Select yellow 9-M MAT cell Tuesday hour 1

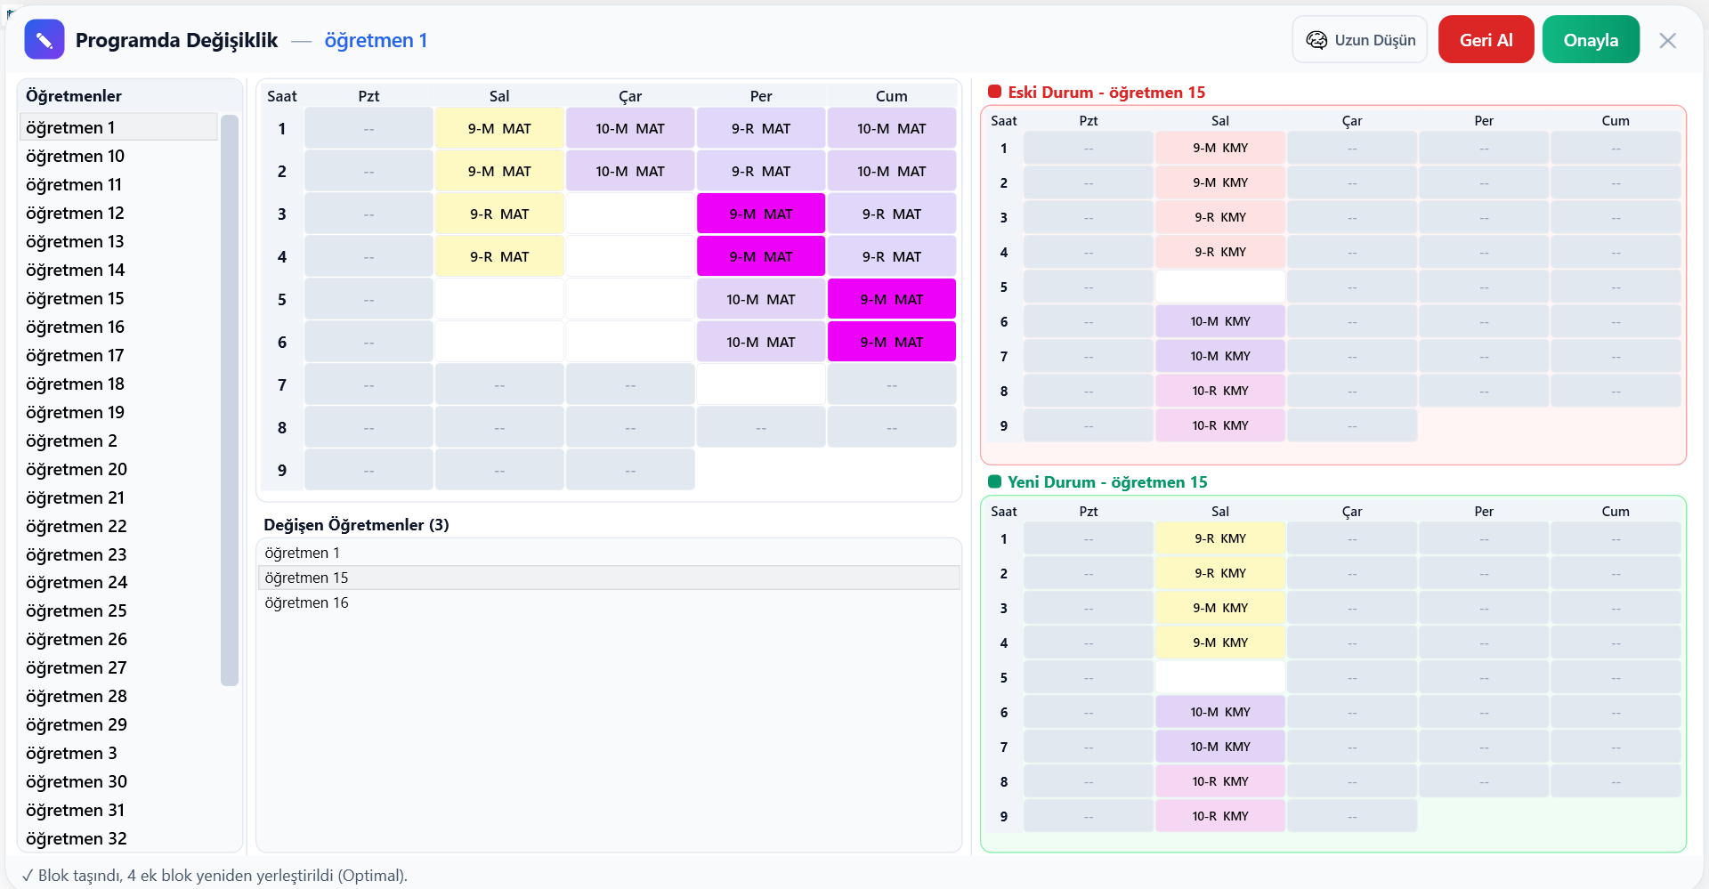[x=499, y=128]
